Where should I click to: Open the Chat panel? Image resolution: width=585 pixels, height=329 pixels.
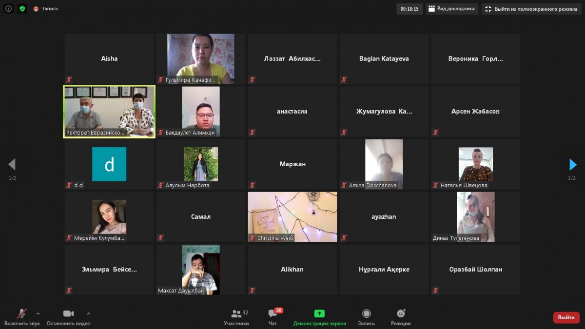(x=273, y=314)
